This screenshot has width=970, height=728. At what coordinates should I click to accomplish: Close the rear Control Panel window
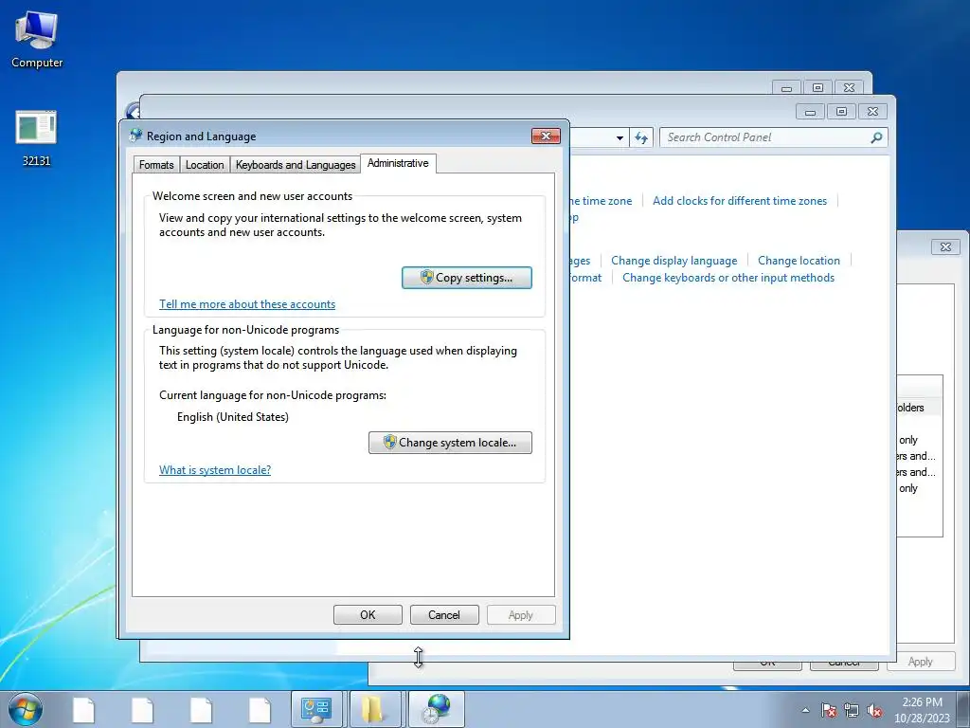point(849,88)
